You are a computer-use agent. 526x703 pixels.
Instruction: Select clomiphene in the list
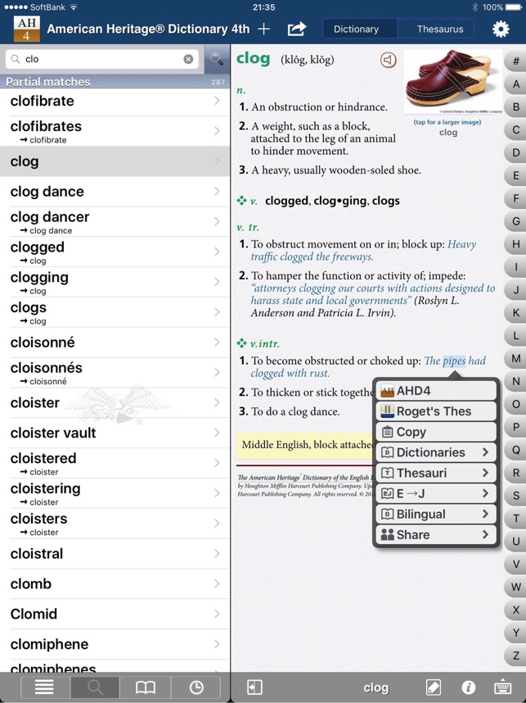(x=115, y=644)
